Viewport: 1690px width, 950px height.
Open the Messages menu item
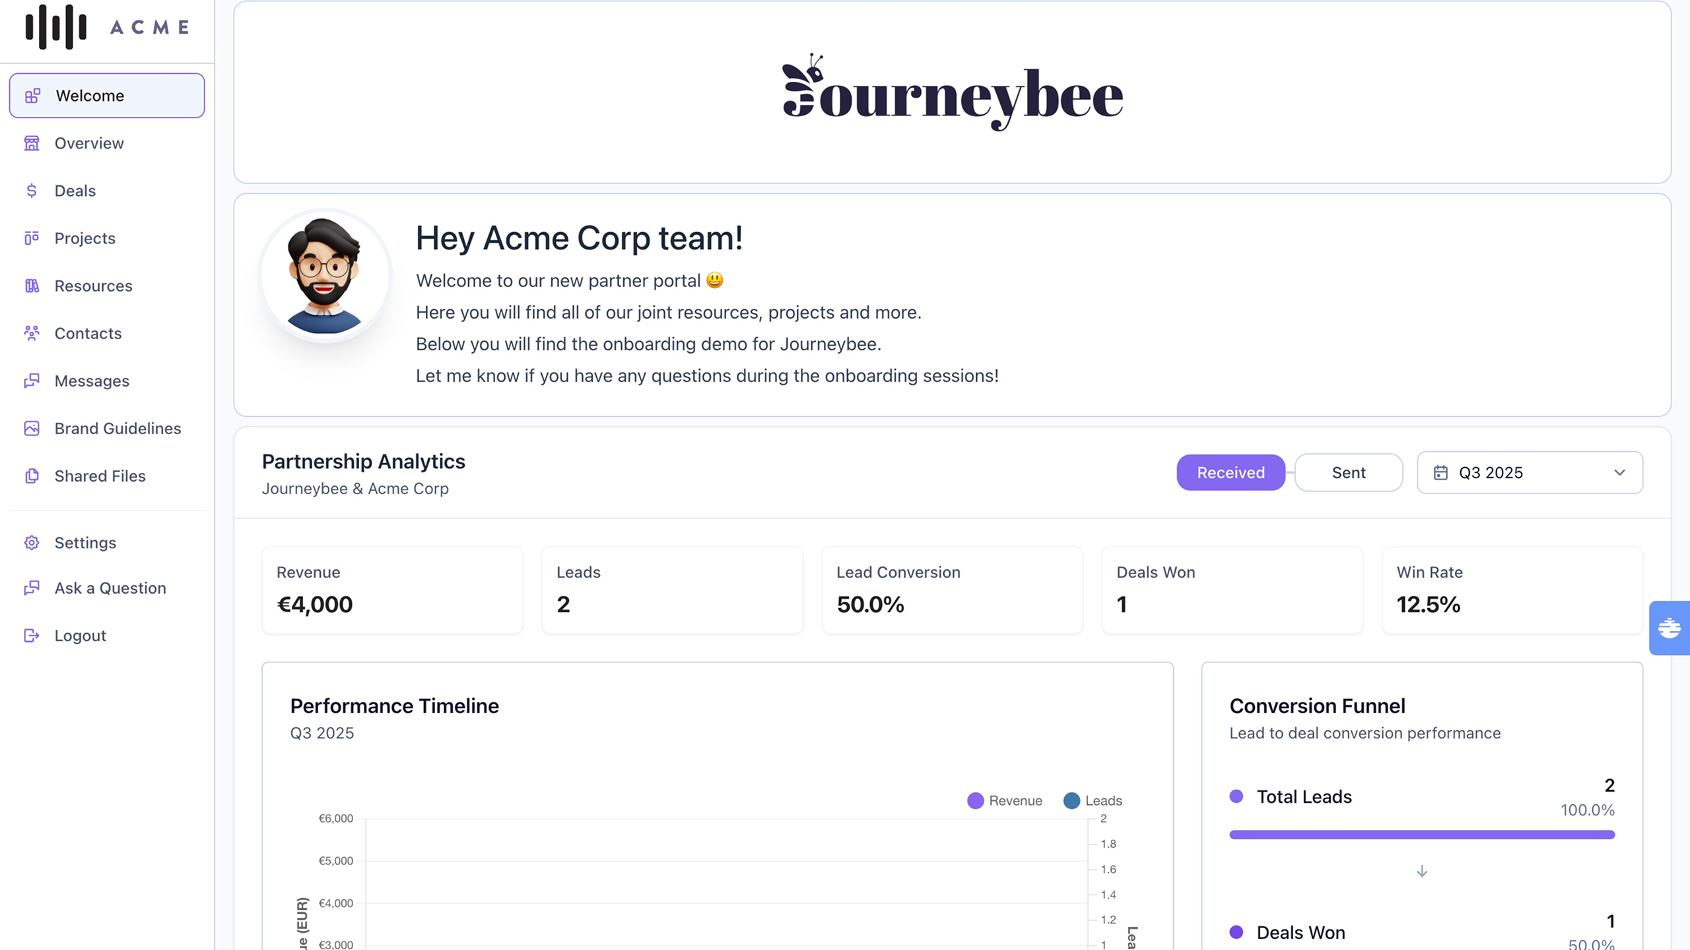(92, 381)
